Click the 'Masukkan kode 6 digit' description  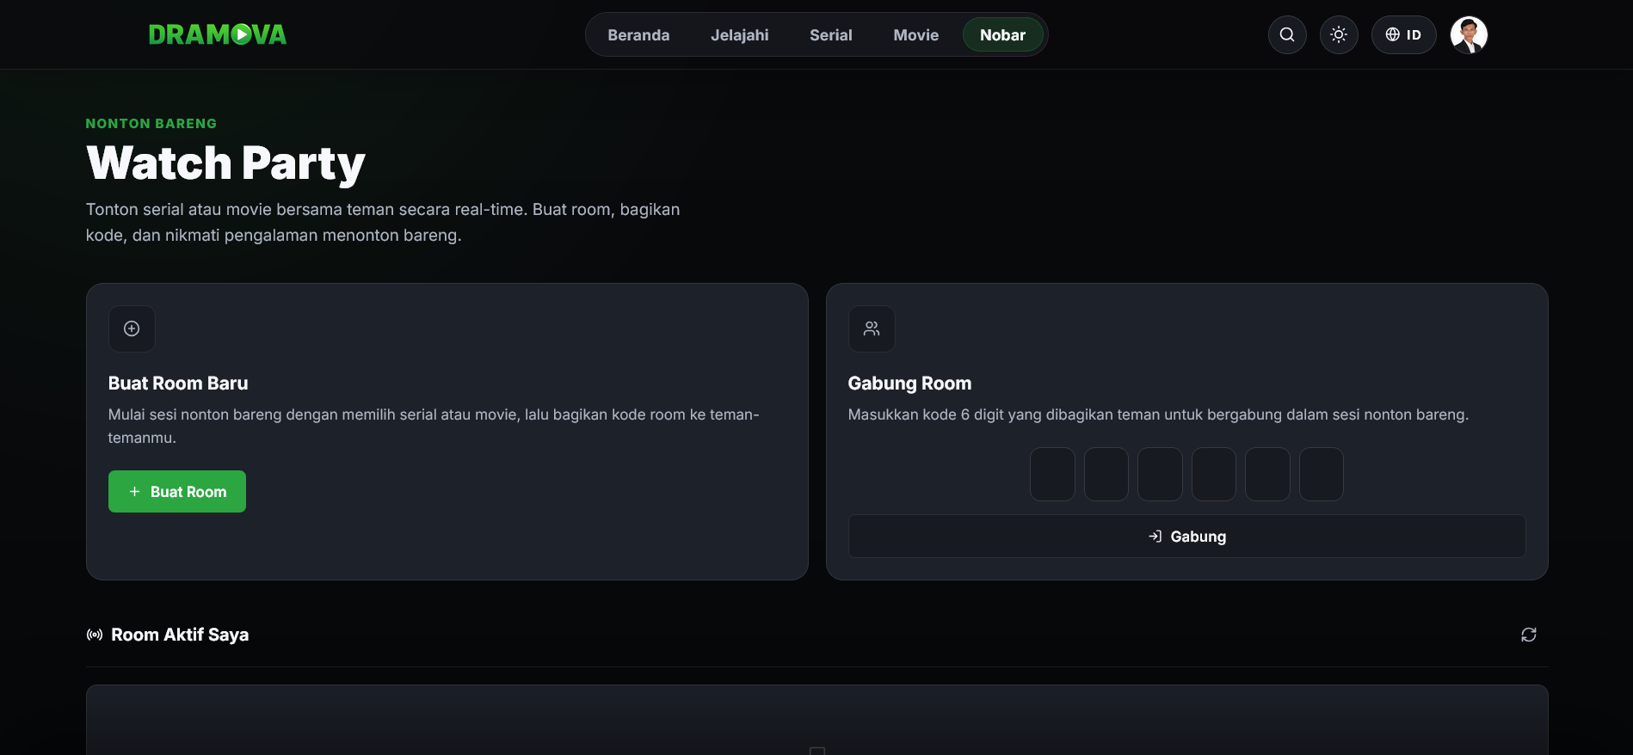(x=1158, y=414)
